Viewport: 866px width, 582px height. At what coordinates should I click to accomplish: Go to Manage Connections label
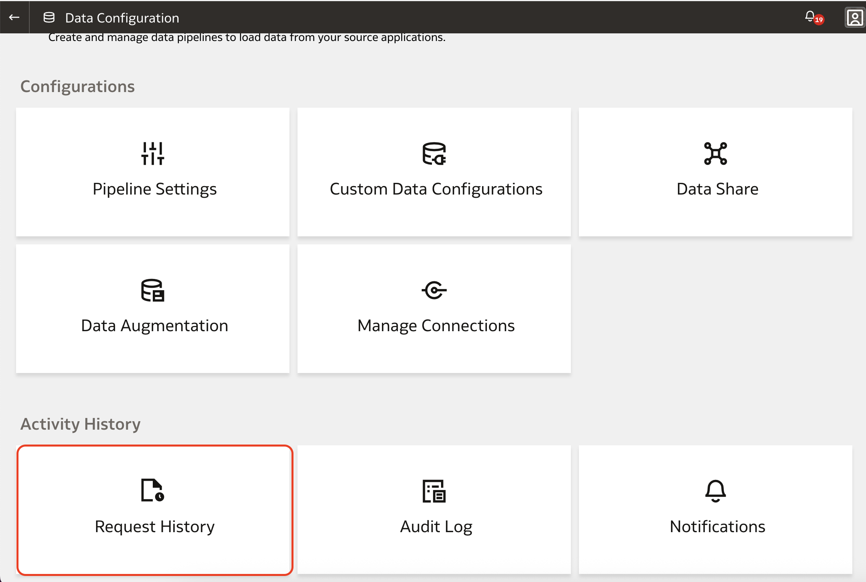point(436,326)
